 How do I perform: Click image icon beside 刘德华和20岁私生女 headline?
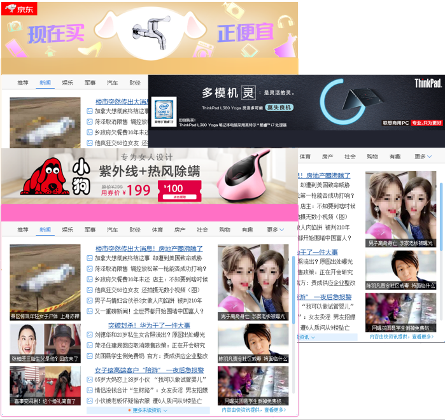[90, 335]
